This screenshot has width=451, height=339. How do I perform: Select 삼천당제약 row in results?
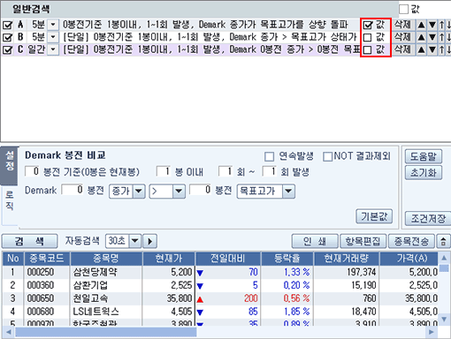tap(220, 272)
